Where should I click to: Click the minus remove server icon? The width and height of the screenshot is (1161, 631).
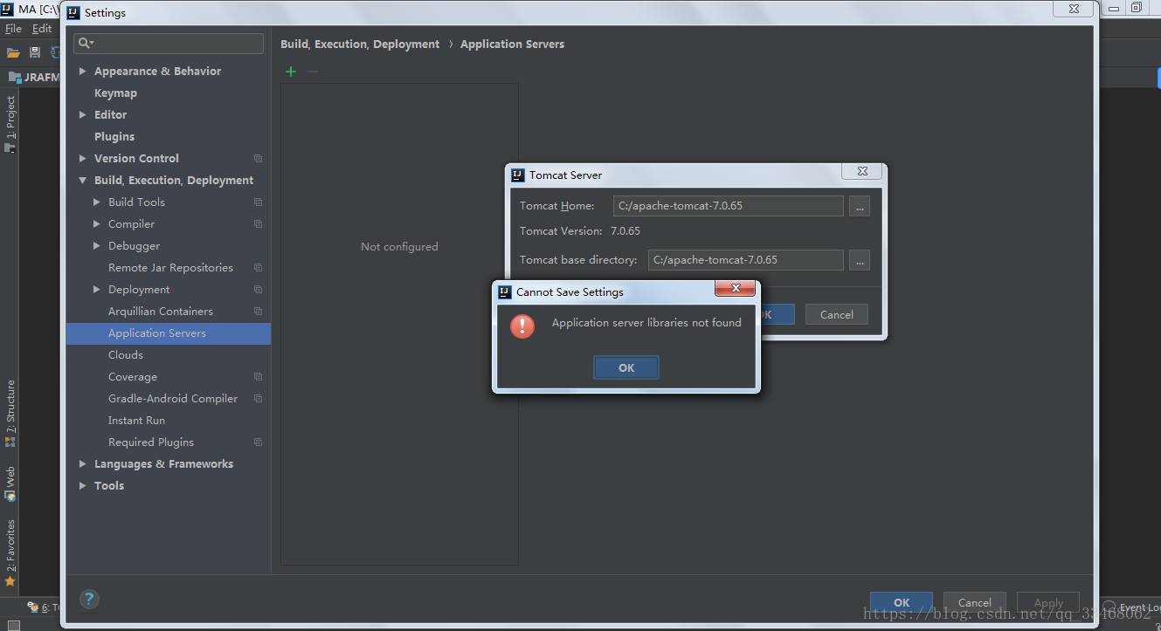pos(313,72)
